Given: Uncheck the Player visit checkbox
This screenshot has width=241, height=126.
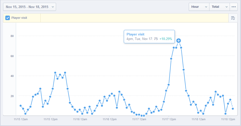Looking at the screenshot, I should coord(8,18).
